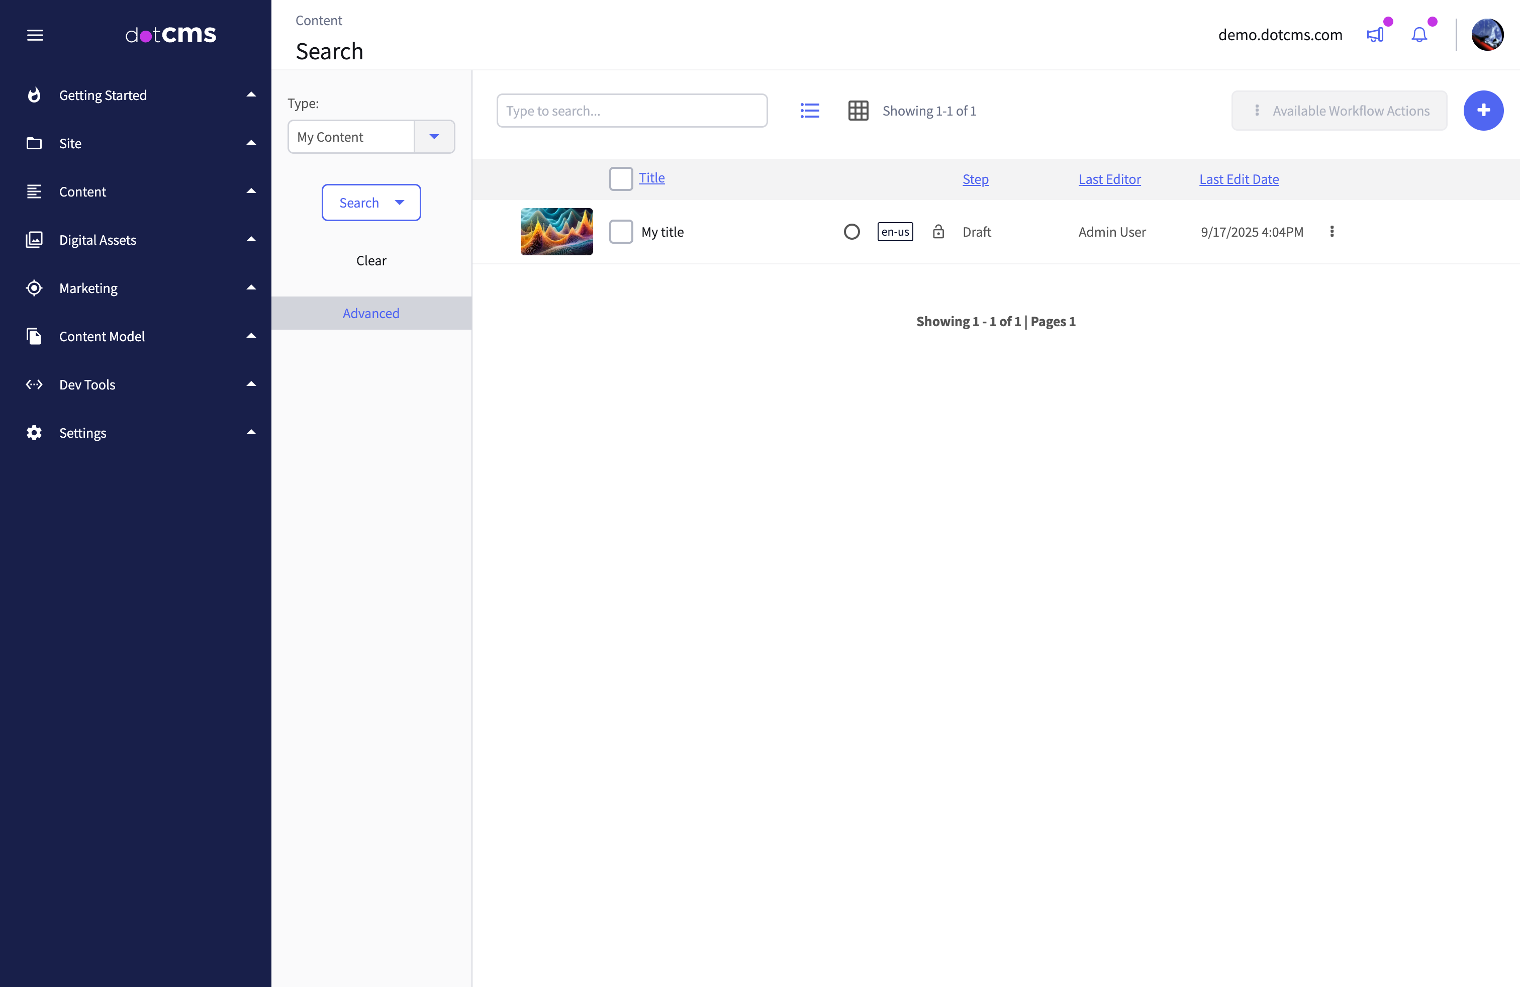This screenshot has height=987, width=1520.
Task: Toggle the select-all checkbox in table header
Action: pyautogui.click(x=620, y=179)
